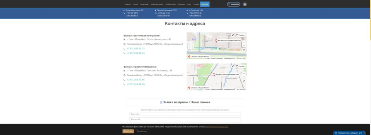Call Балтийская жемчужина at +7 921 637-637-2

pos(136,48)
